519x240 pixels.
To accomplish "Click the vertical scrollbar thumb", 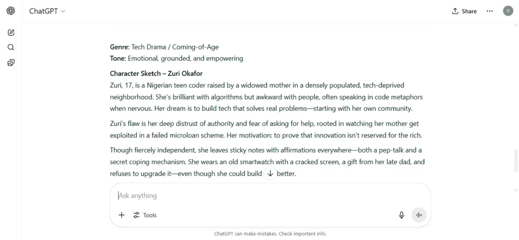I will click(516, 161).
